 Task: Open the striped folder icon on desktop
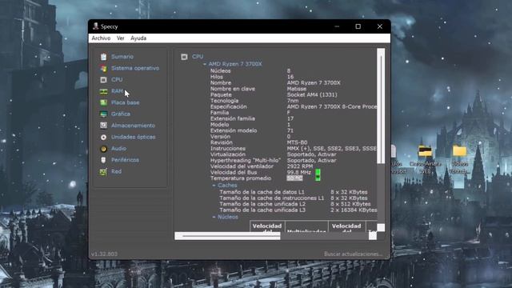425,151
